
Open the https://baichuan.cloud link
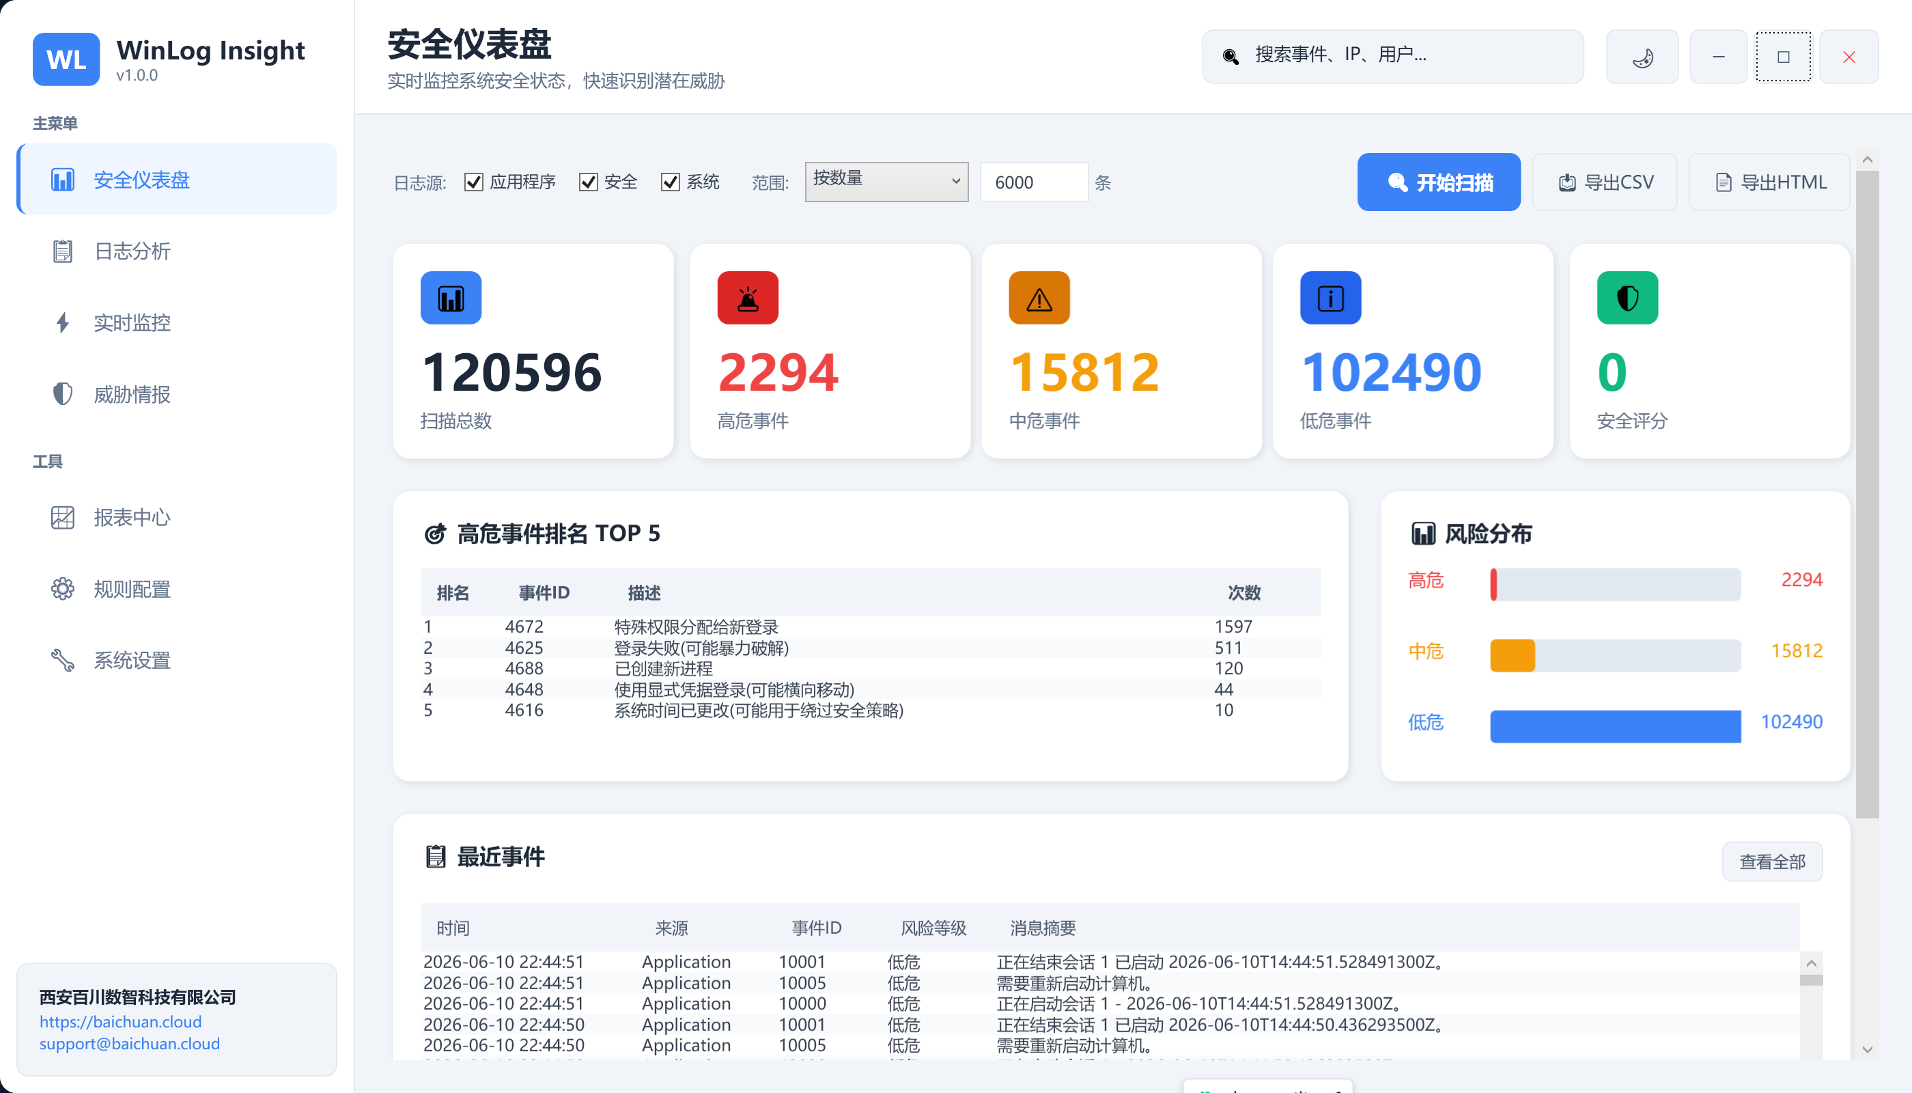tap(121, 1022)
